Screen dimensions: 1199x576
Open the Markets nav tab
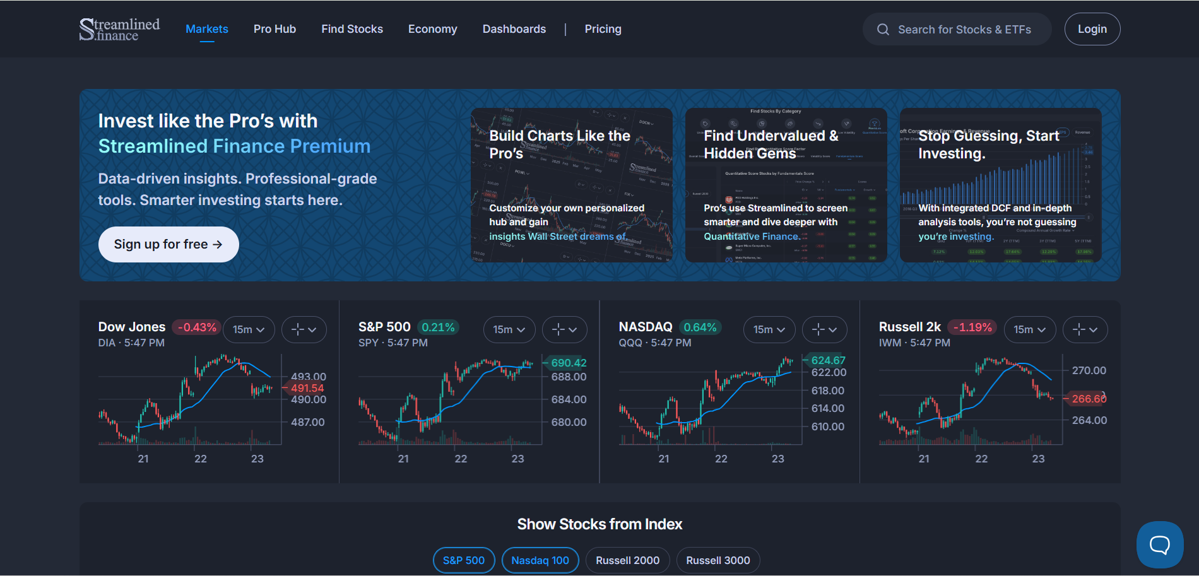tap(207, 29)
